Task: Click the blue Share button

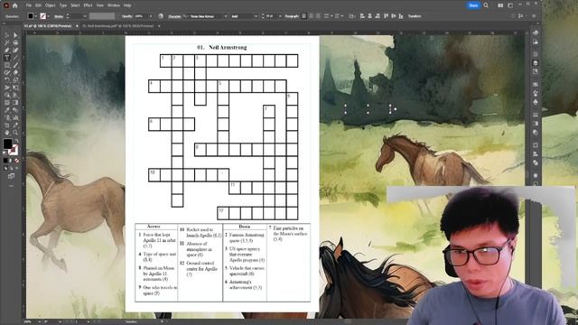Action: click(x=473, y=5)
